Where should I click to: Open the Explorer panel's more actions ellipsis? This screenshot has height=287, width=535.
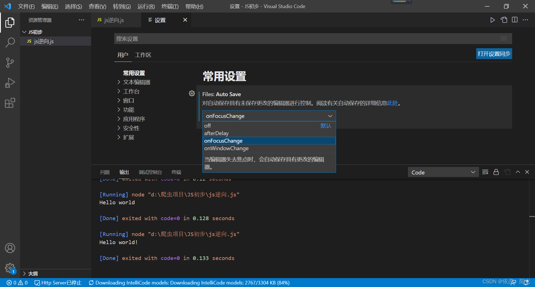[81, 20]
